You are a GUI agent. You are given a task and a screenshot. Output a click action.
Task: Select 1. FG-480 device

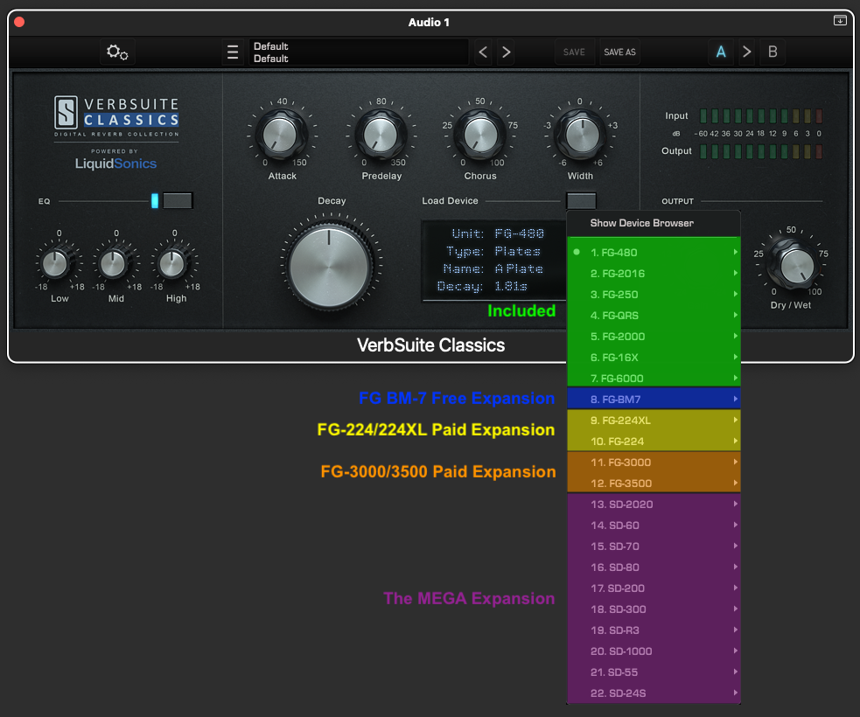tap(654, 252)
